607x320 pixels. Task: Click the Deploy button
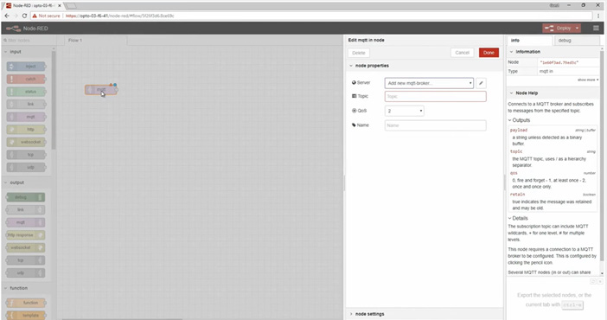tap(558, 29)
